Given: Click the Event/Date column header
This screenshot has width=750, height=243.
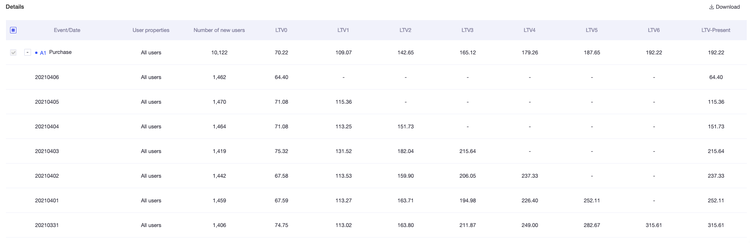Looking at the screenshot, I should (67, 30).
